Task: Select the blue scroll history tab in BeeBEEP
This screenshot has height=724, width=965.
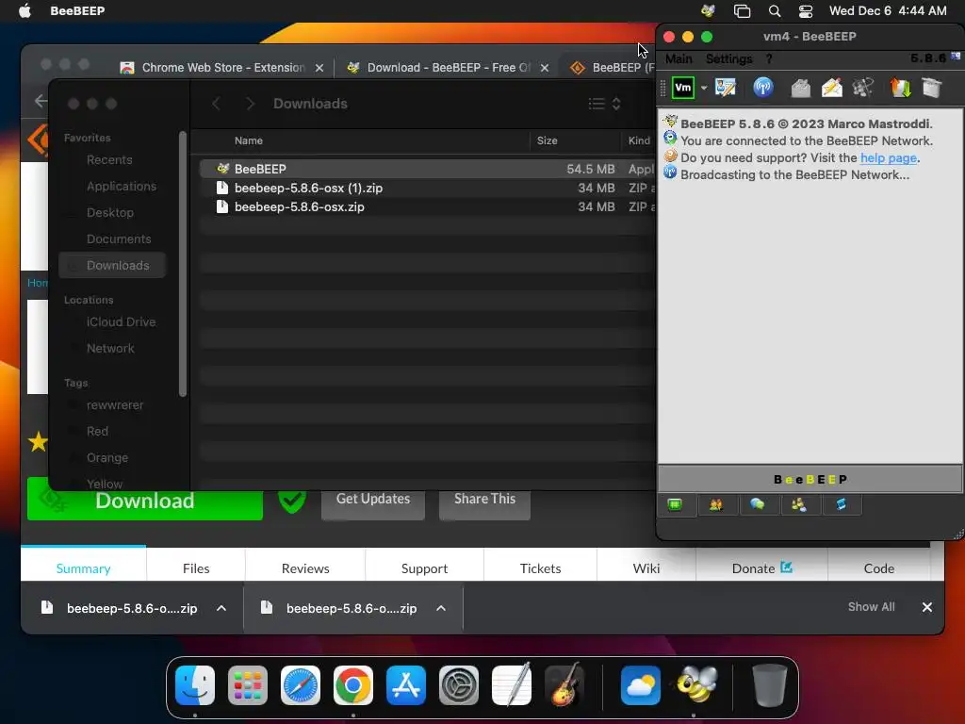Action: [841, 505]
